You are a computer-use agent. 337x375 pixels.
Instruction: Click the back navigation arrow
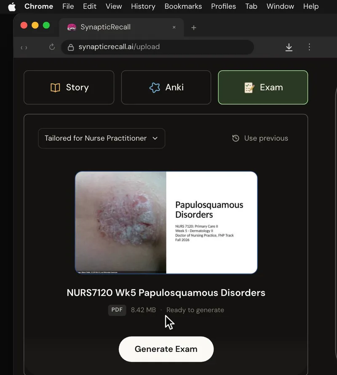[22, 48]
